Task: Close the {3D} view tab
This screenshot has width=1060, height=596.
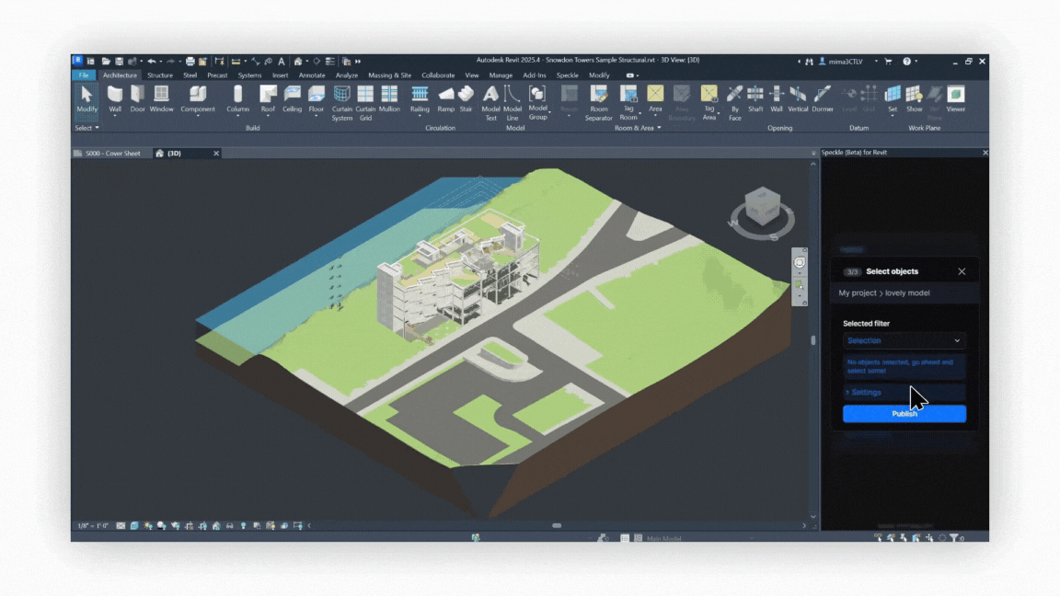Action: point(216,154)
